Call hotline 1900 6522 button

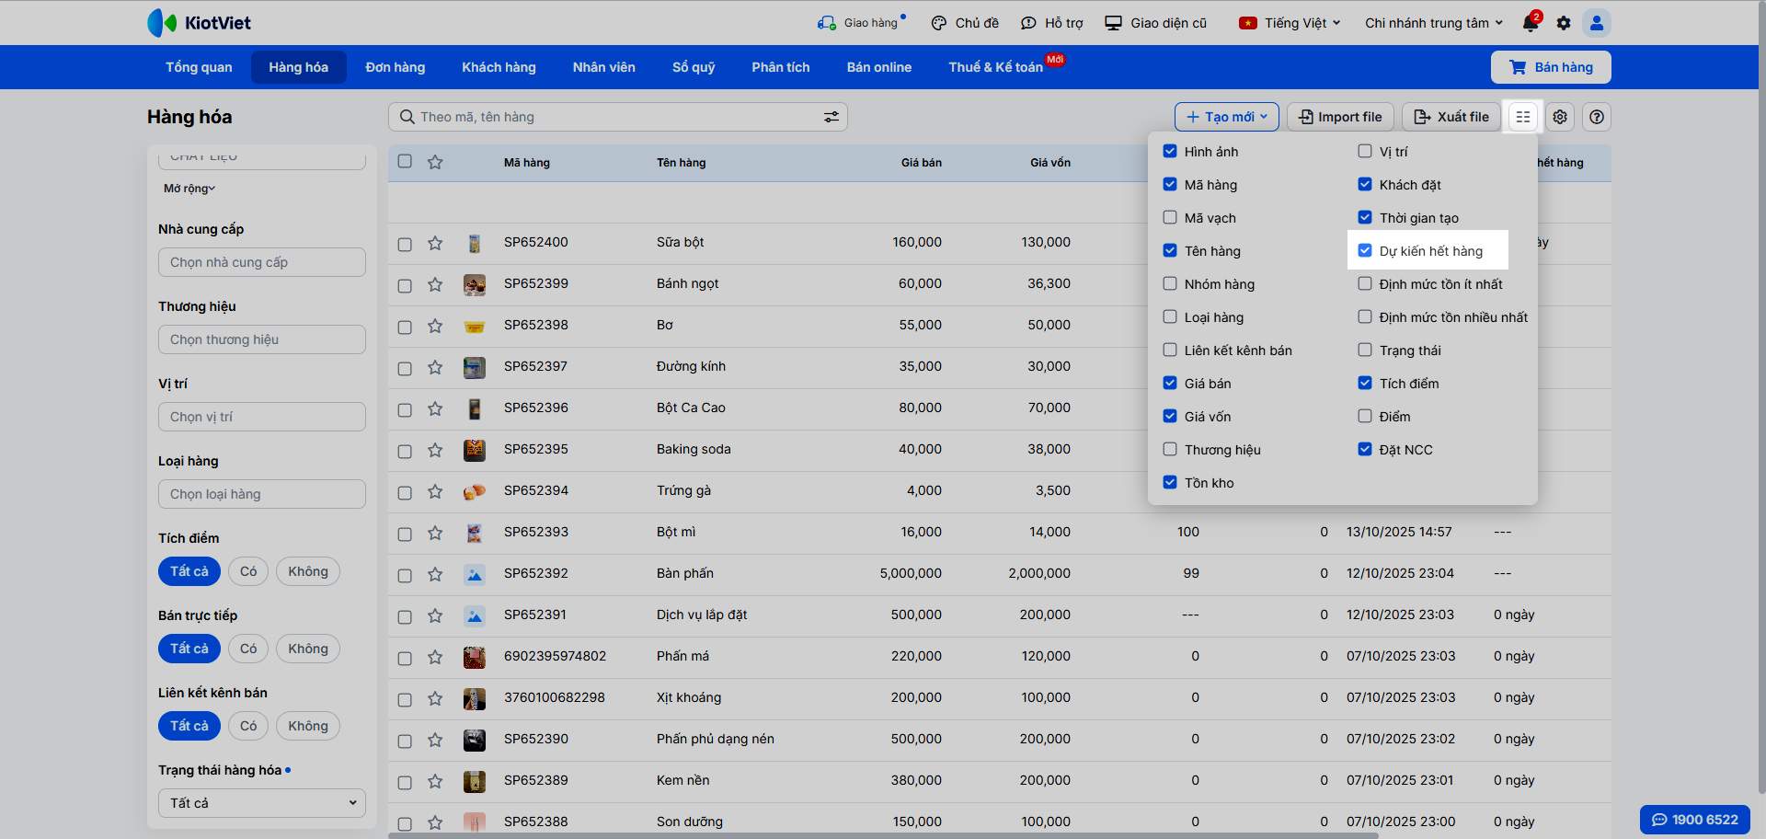(1695, 820)
